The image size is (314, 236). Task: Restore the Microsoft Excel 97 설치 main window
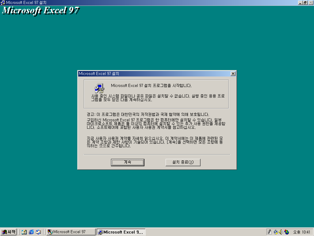pos(305,2)
